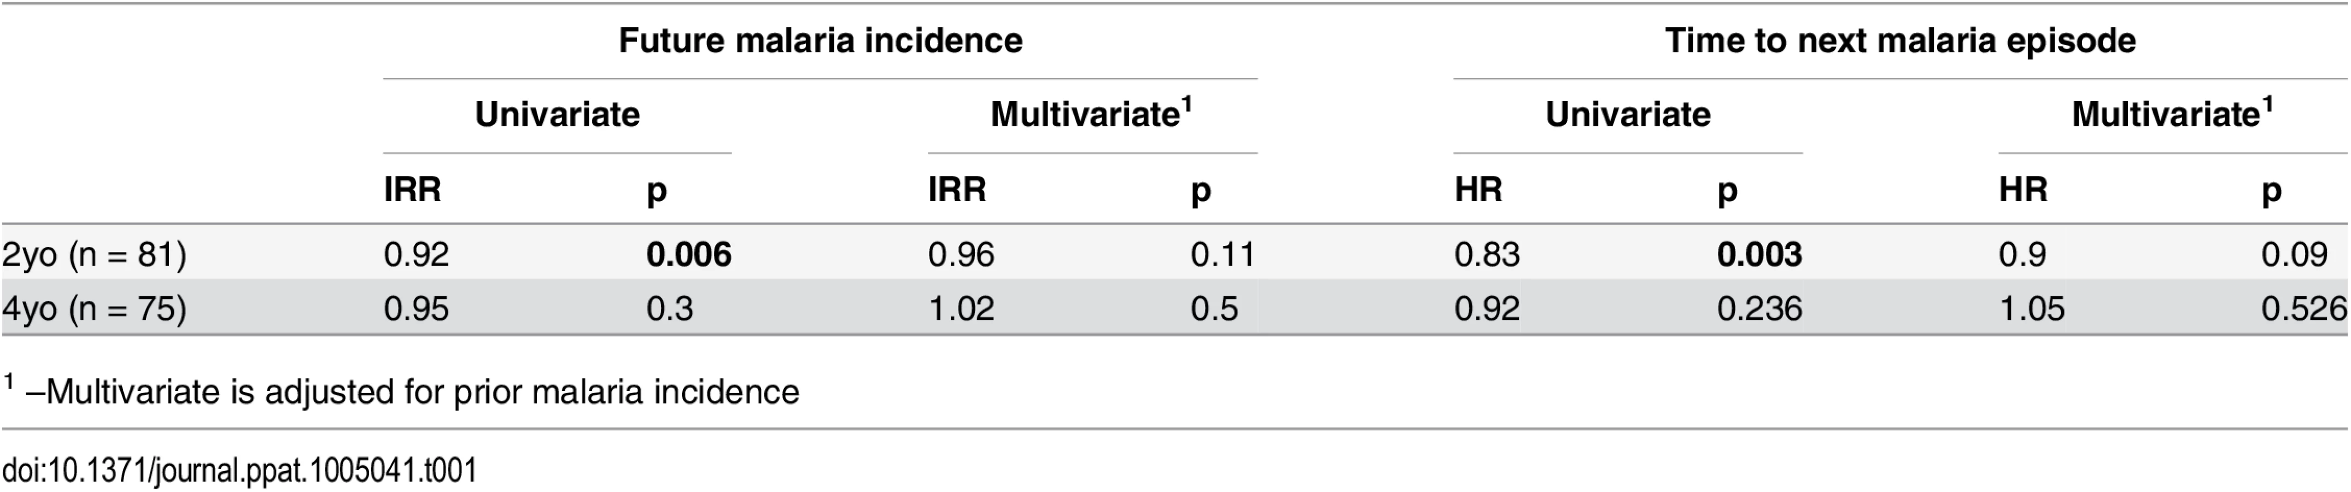2351x492 pixels.
Task: Select the 4yo (n = 75) row label
Action: pyautogui.click(x=95, y=308)
